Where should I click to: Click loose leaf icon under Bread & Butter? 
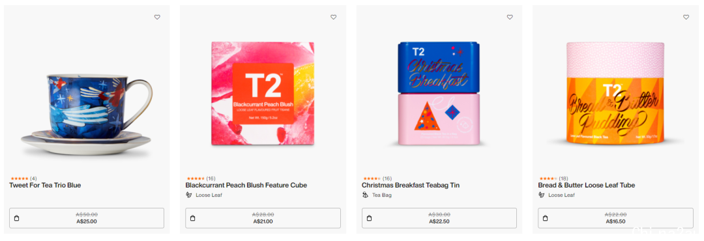click(541, 195)
